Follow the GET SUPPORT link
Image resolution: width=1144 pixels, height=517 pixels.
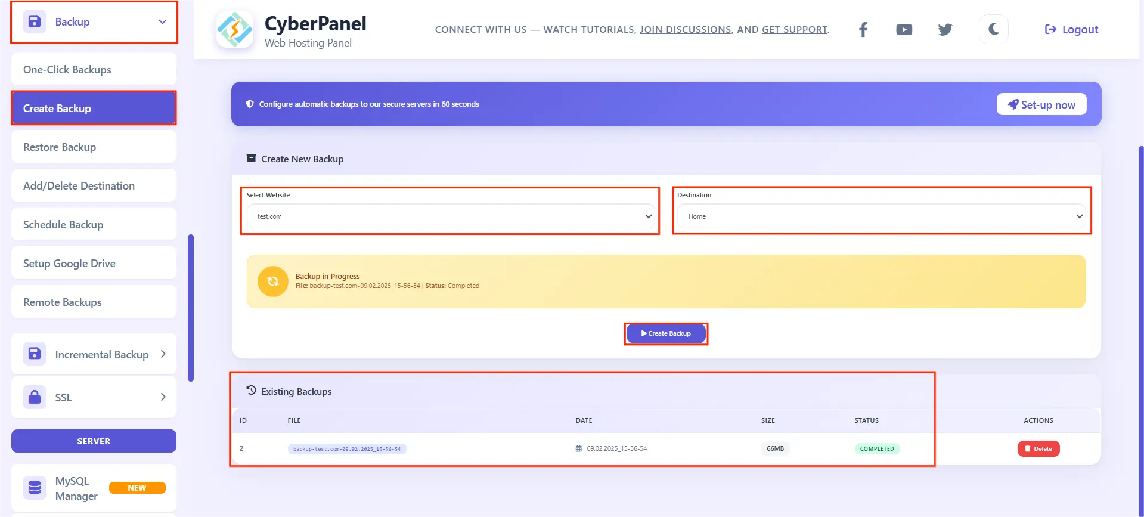point(795,29)
